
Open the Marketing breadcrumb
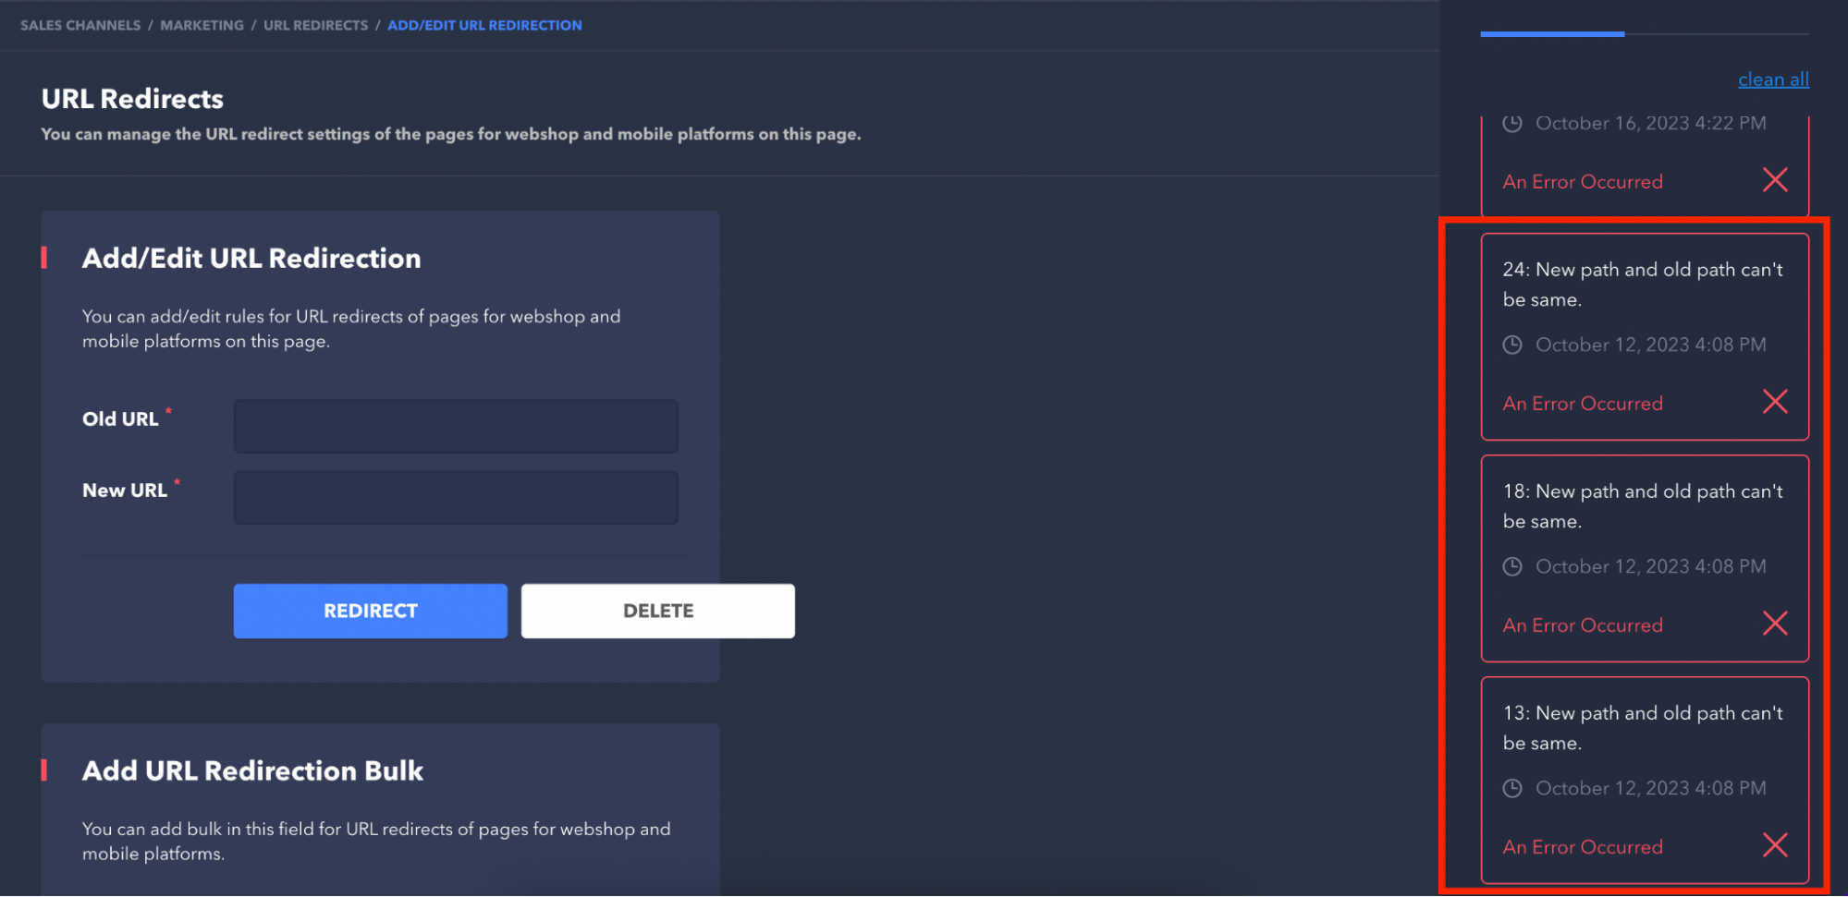(x=202, y=25)
